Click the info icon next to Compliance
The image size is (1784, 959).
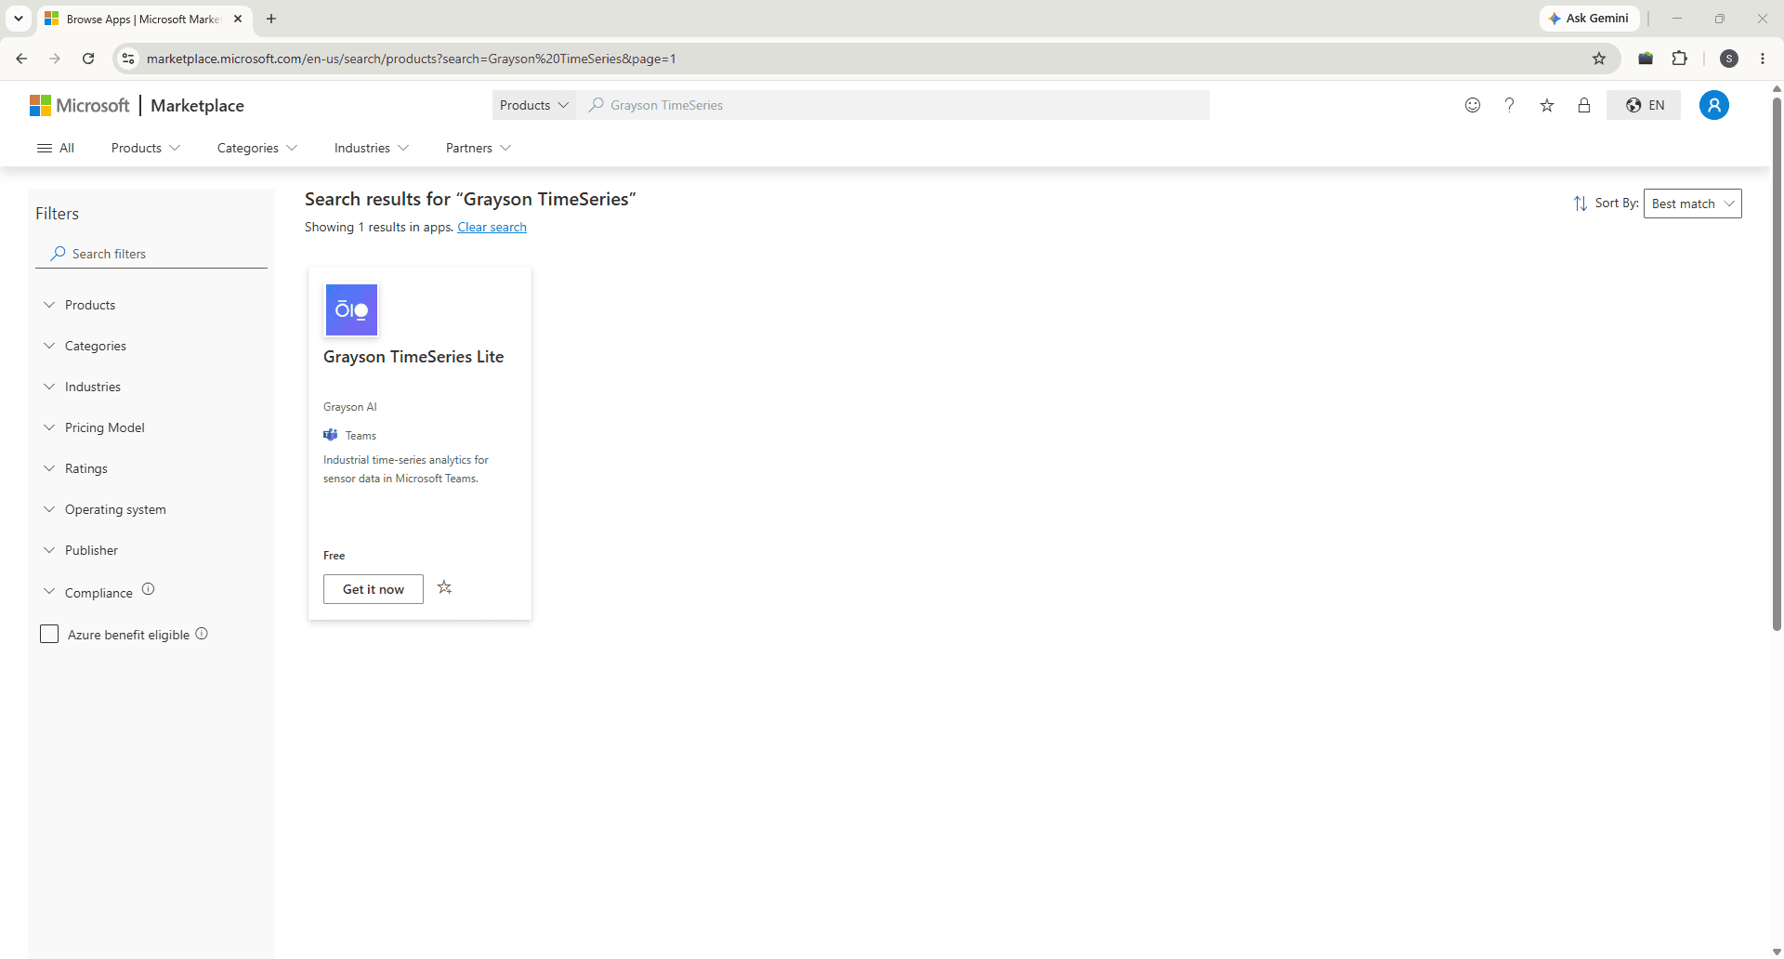tap(149, 589)
